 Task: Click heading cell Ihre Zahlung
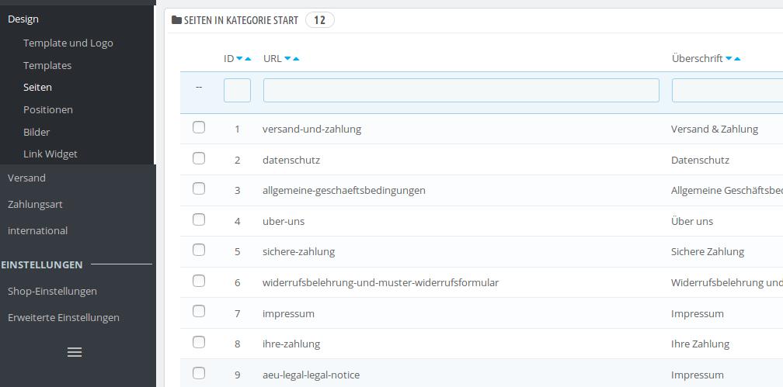point(700,344)
